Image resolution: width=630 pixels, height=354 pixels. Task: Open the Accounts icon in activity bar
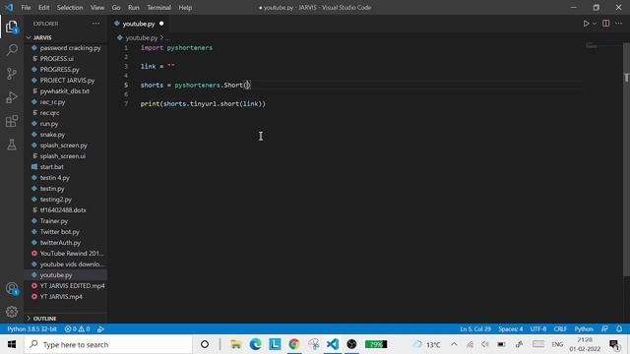tap(12, 288)
